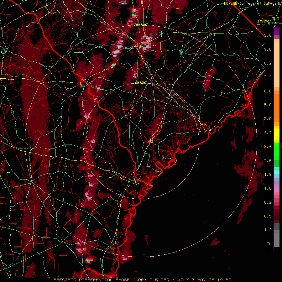The image size is (282, 282).
Task: Click the -0.5 value on the color scale
Action: click(x=267, y=216)
